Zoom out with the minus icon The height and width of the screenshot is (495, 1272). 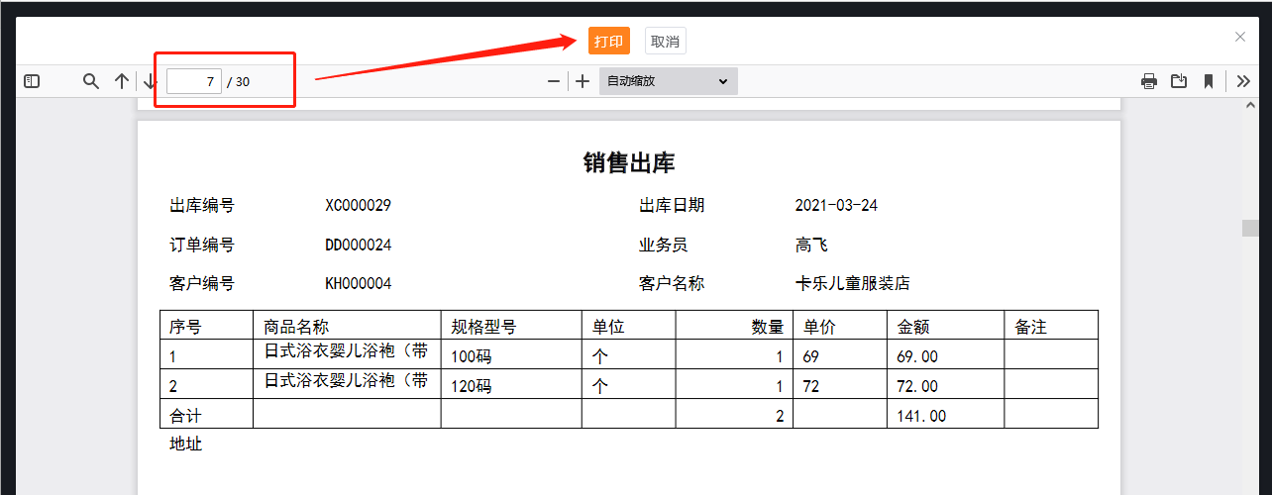(x=554, y=81)
